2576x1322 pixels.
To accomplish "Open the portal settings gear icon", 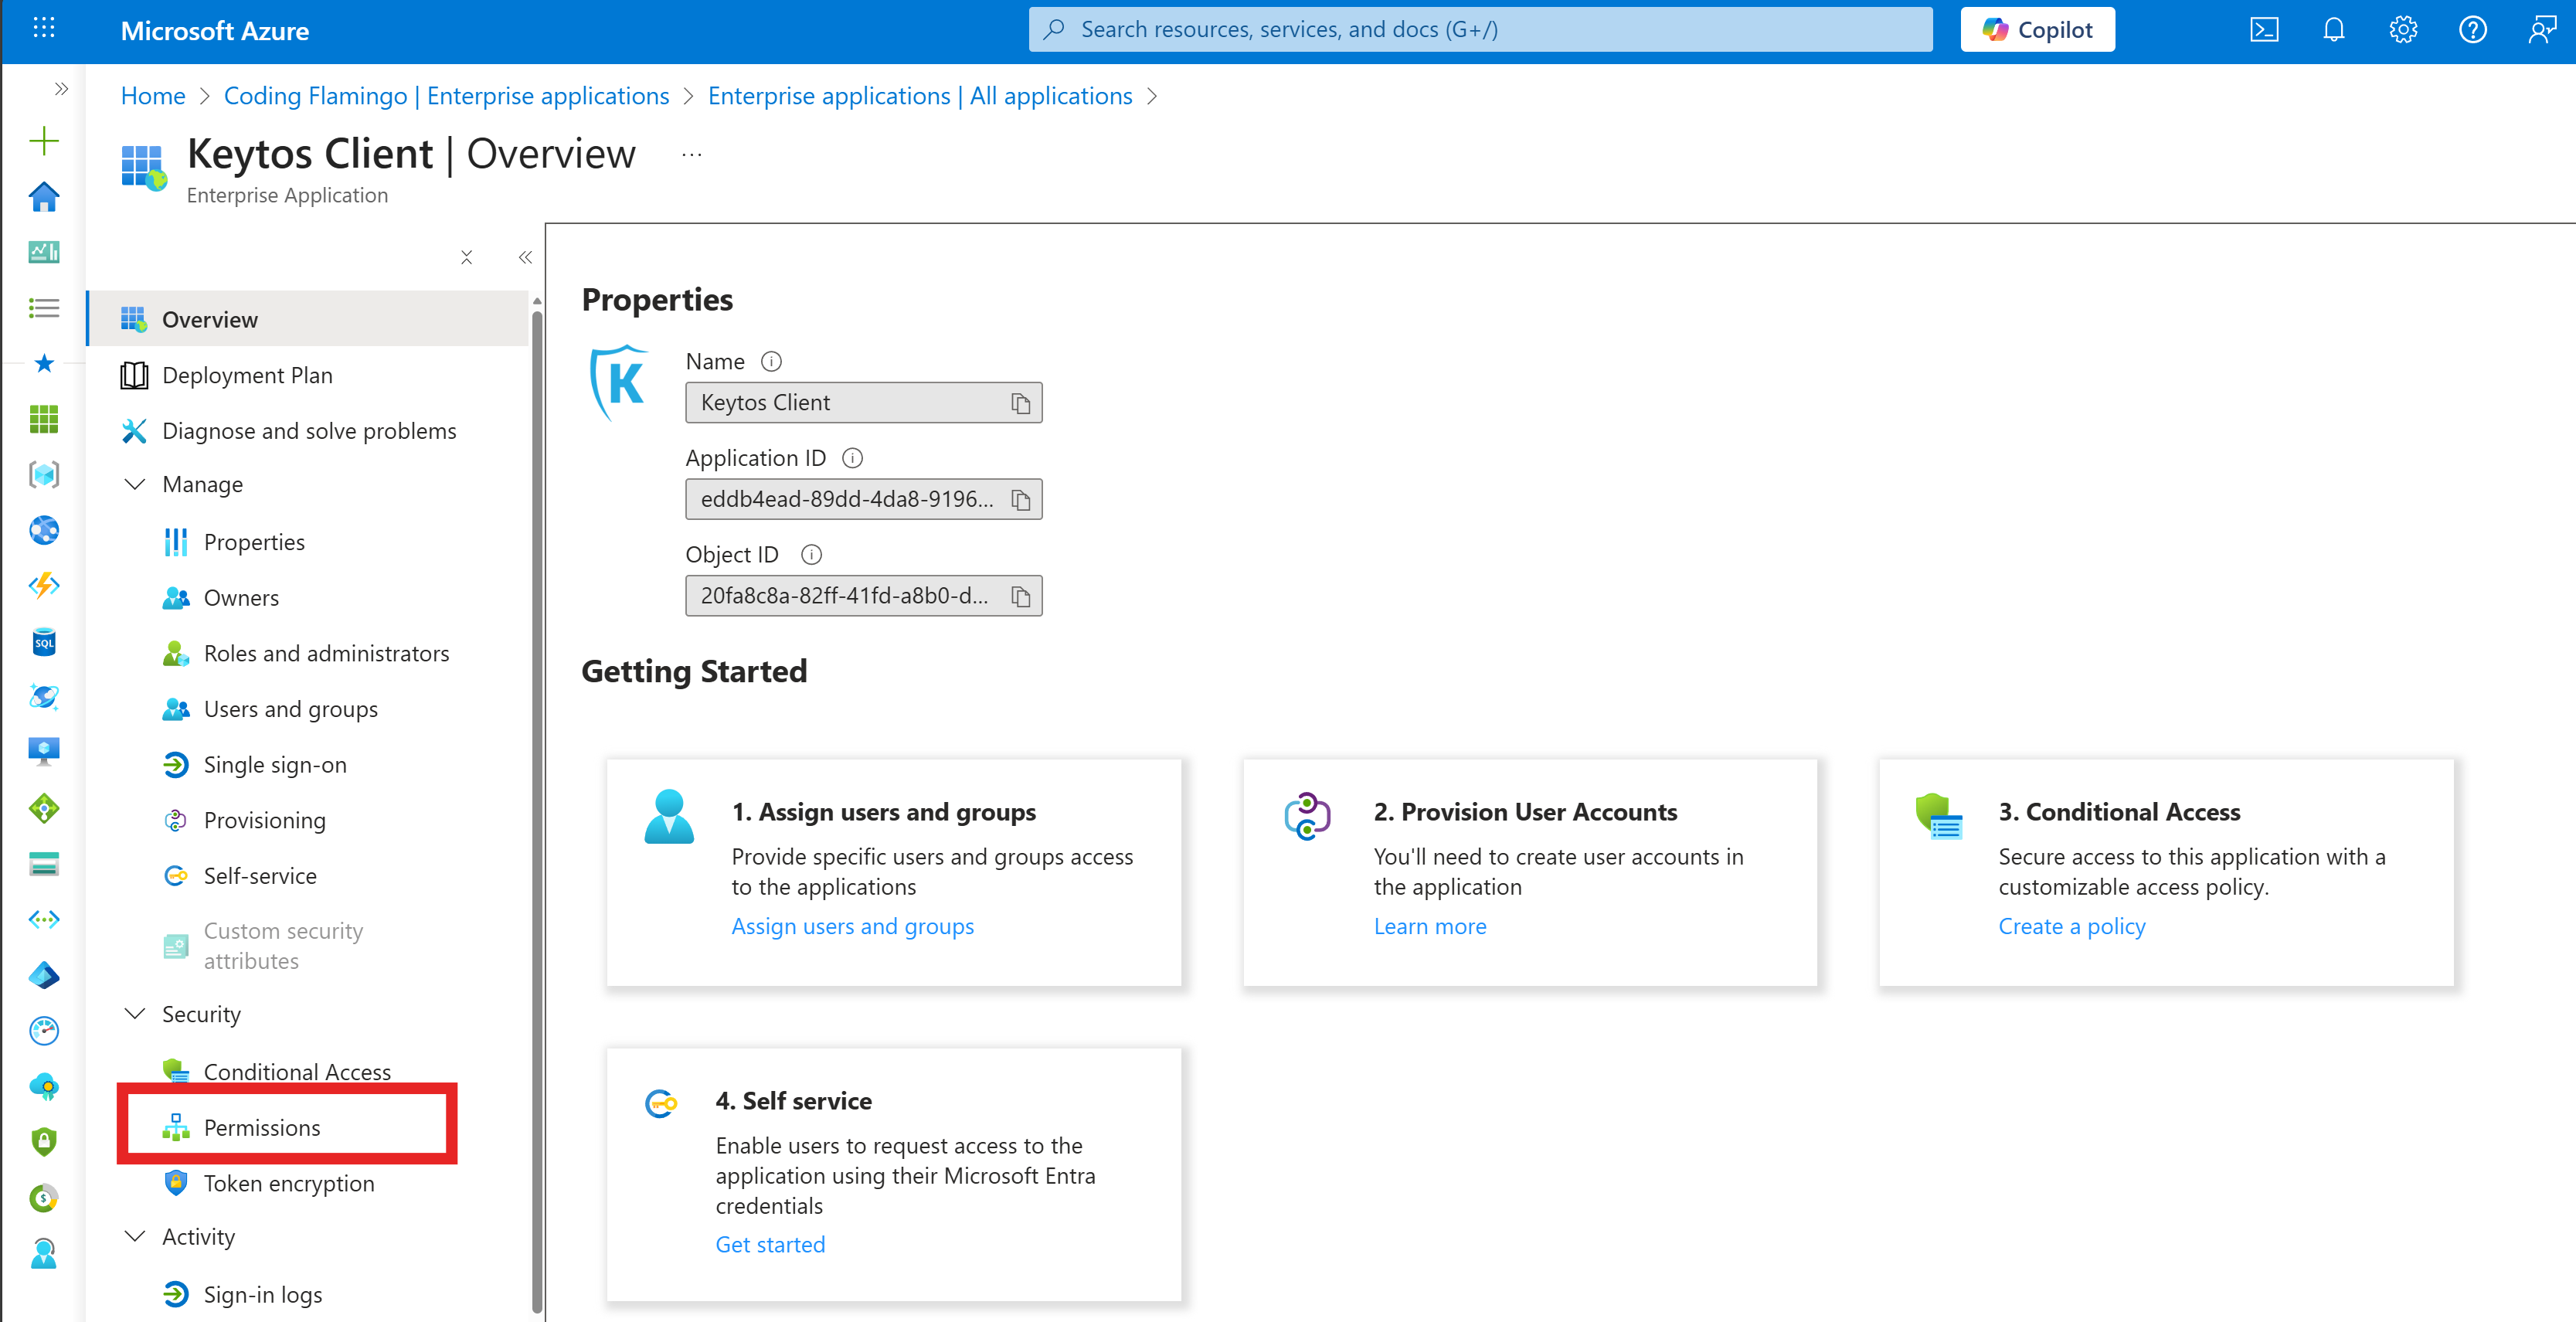I will coord(2403,29).
